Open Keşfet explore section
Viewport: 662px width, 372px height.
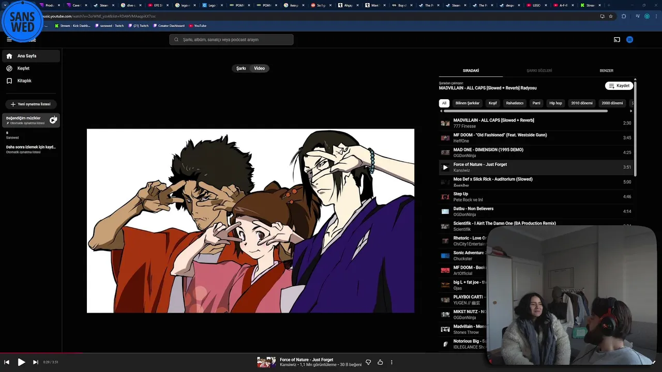pos(31,68)
